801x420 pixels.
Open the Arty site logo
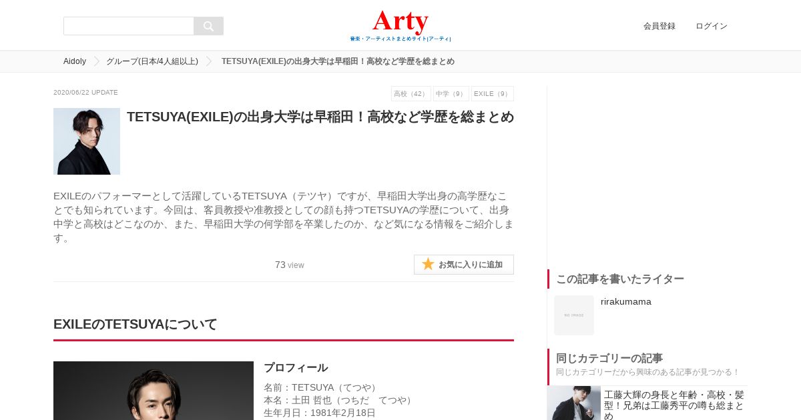400,25
